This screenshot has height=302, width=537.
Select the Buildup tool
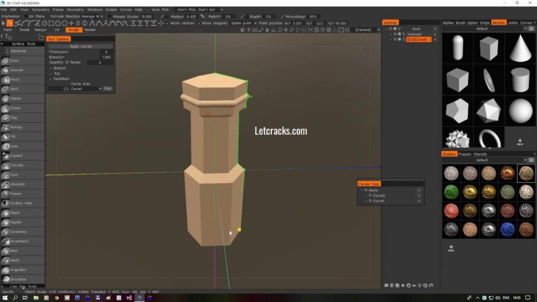tap(23, 127)
